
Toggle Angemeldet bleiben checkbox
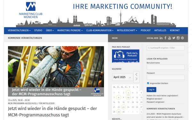point(148,83)
